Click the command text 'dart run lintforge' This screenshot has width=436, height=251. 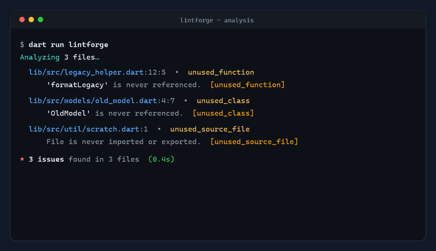click(68, 45)
